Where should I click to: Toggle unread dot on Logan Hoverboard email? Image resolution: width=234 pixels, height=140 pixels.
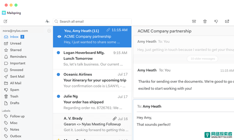[x=58, y=53]
